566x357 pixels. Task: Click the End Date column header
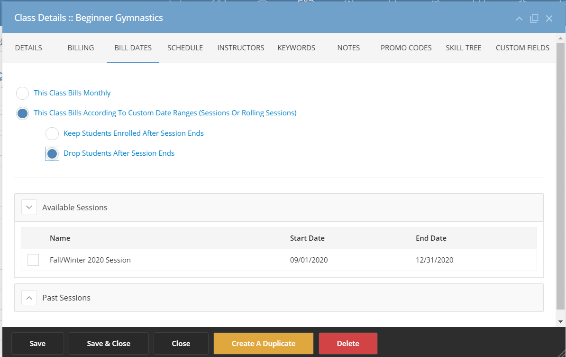point(431,238)
